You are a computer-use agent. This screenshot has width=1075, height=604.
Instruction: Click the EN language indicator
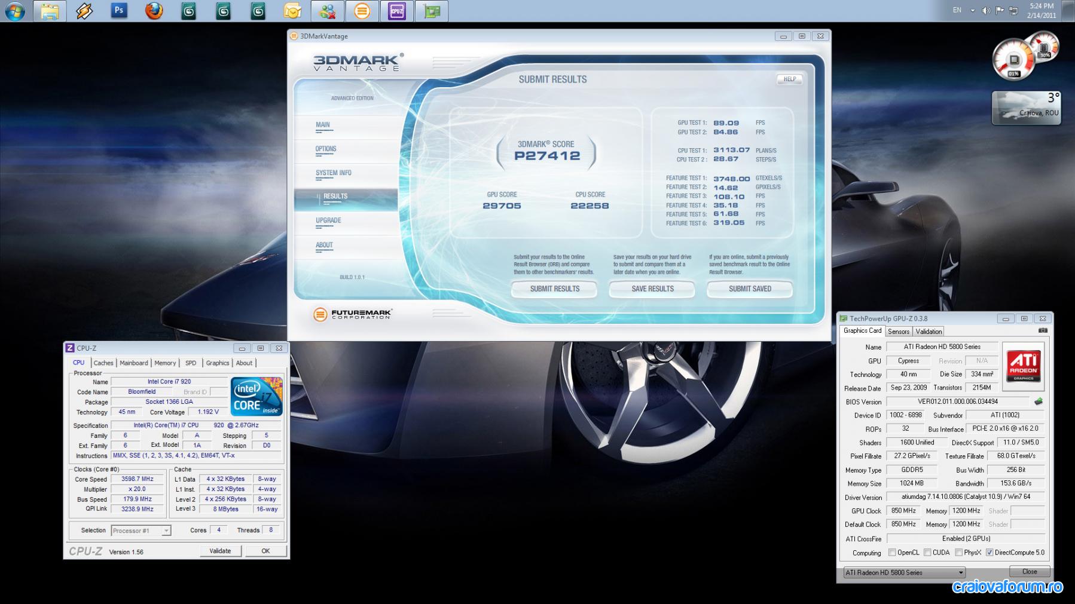pyautogui.click(x=957, y=10)
